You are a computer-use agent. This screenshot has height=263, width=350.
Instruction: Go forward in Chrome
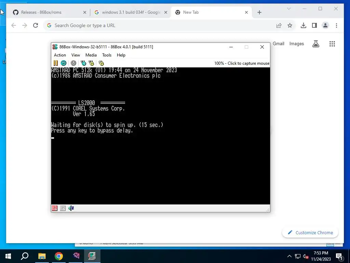pyautogui.click(x=25, y=25)
